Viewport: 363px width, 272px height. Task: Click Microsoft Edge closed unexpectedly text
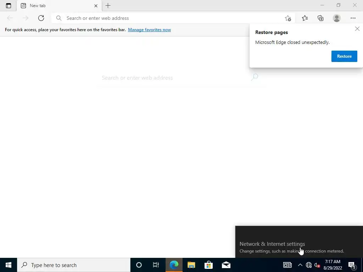pos(292,42)
